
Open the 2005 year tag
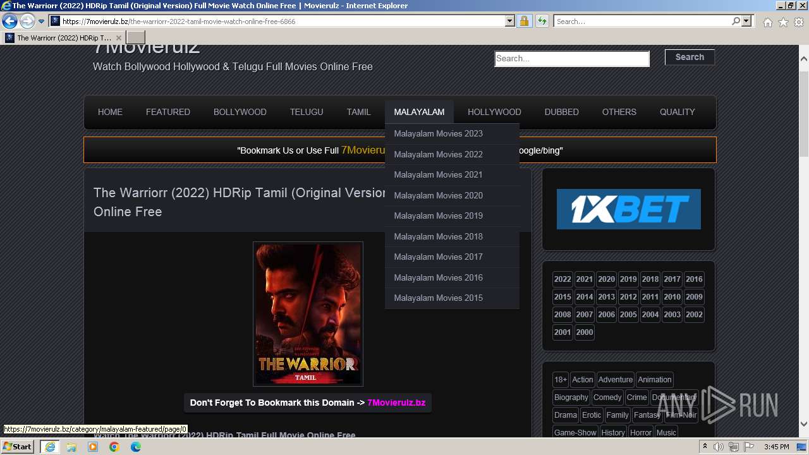[628, 314]
